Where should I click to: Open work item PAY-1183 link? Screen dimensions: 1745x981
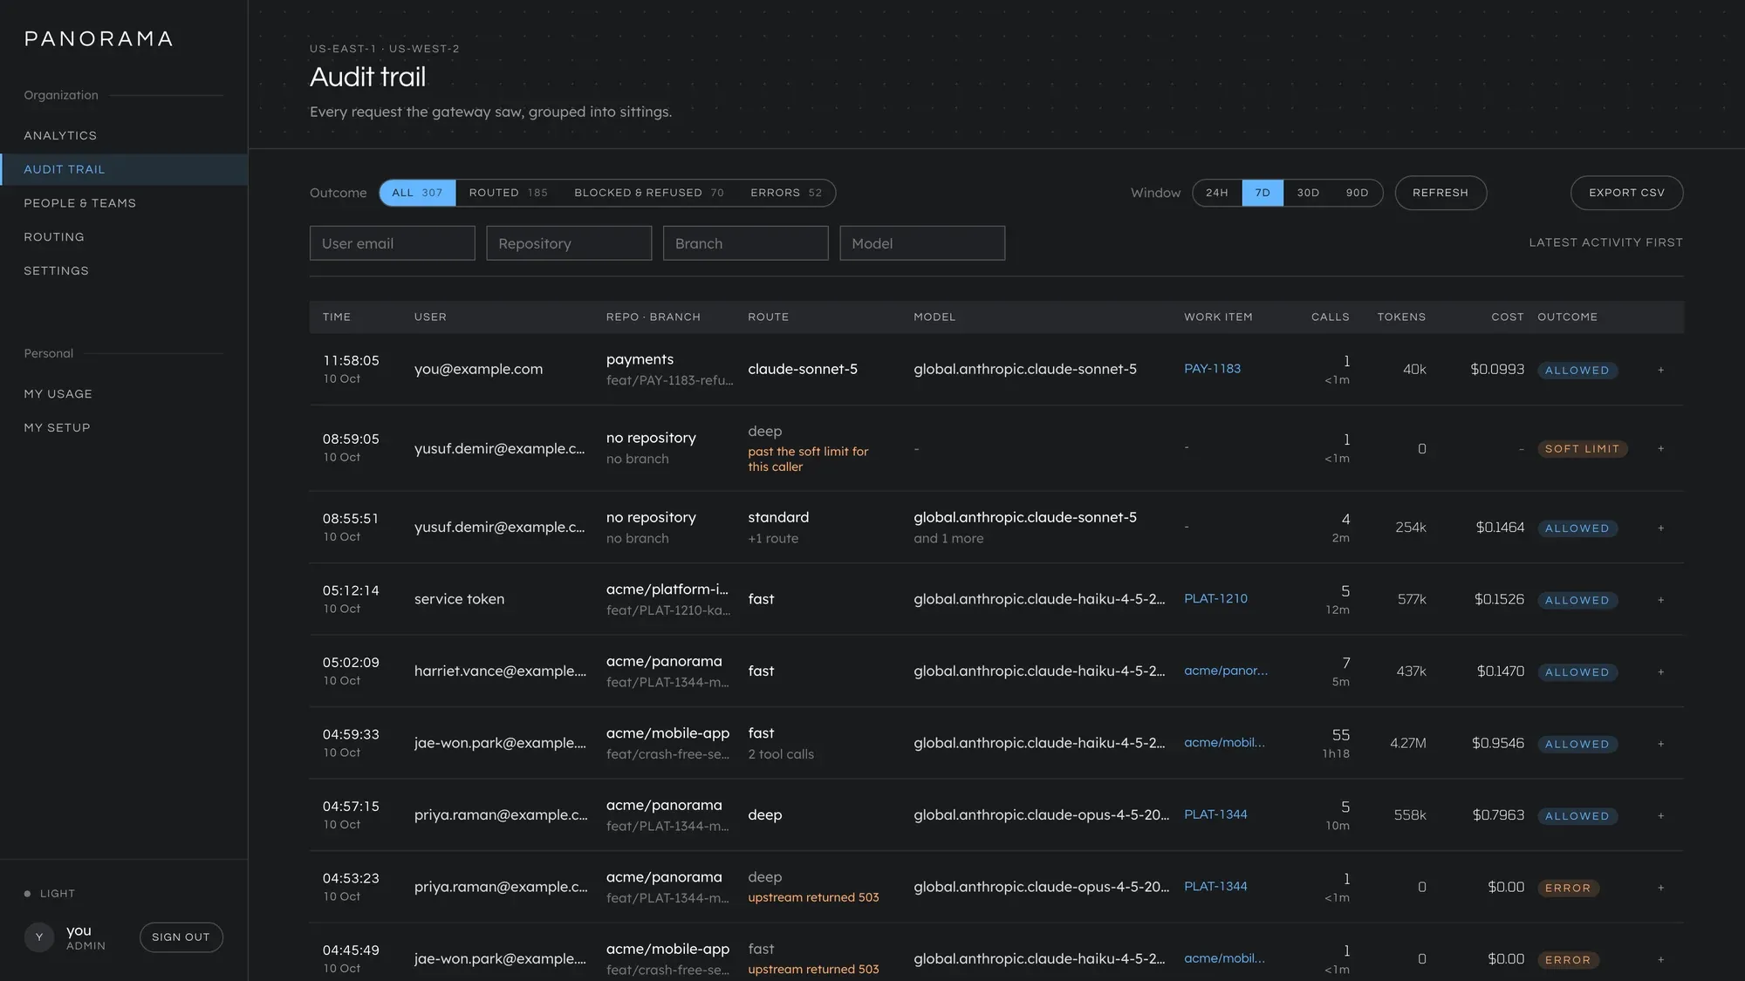[x=1212, y=368]
